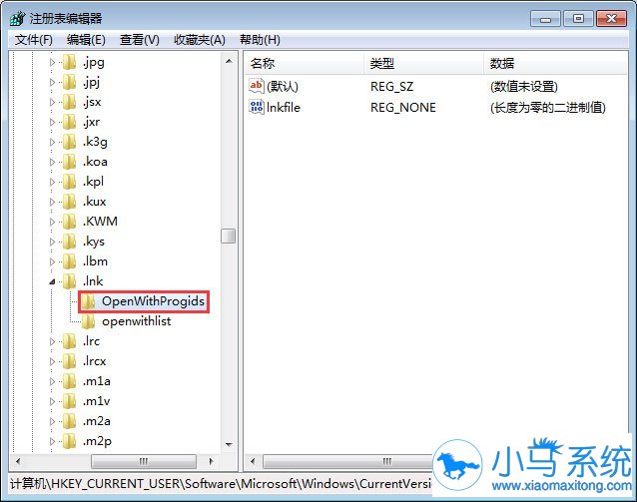Expand the .k3g key arrow
This screenshot has height=502, width=637.
coord(52,142)
